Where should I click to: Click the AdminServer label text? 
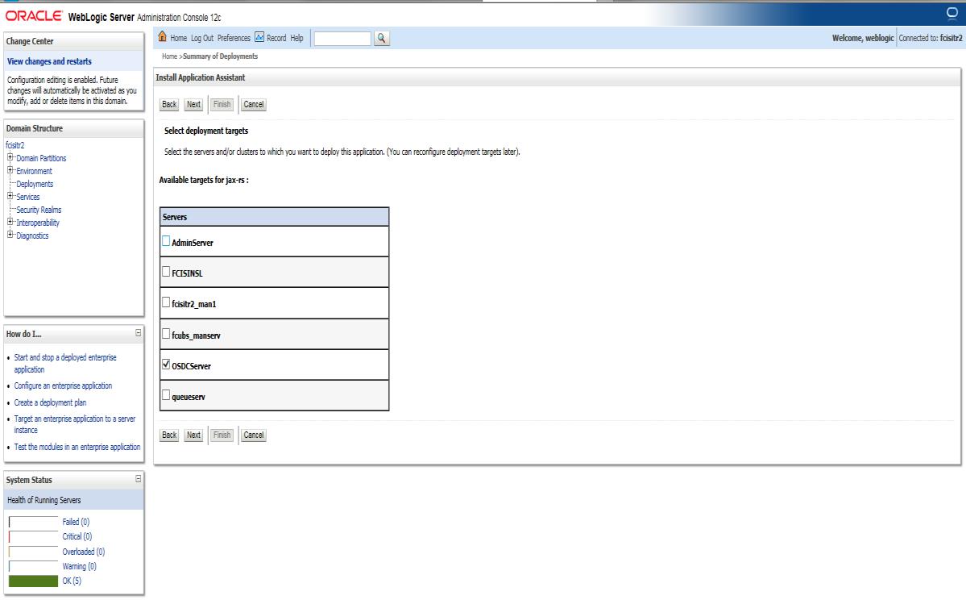193,243
